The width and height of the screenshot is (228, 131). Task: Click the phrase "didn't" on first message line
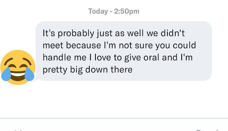point(173,33)
